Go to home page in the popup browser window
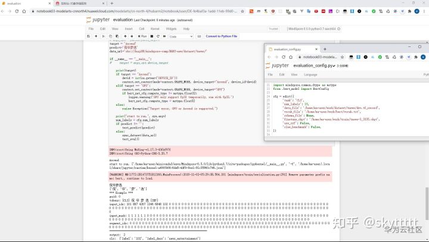This screenshot has height=242, width=429. [x=291, y=57]
